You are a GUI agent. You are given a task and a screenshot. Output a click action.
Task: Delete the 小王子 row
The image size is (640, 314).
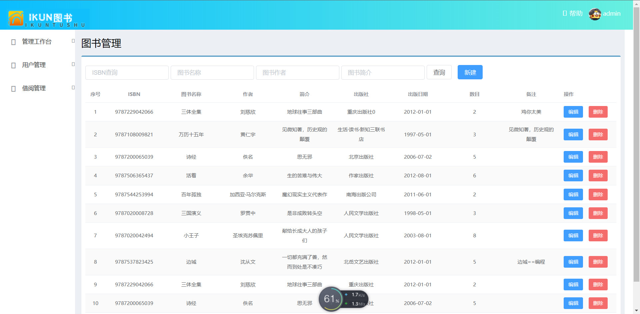[598, 236]
